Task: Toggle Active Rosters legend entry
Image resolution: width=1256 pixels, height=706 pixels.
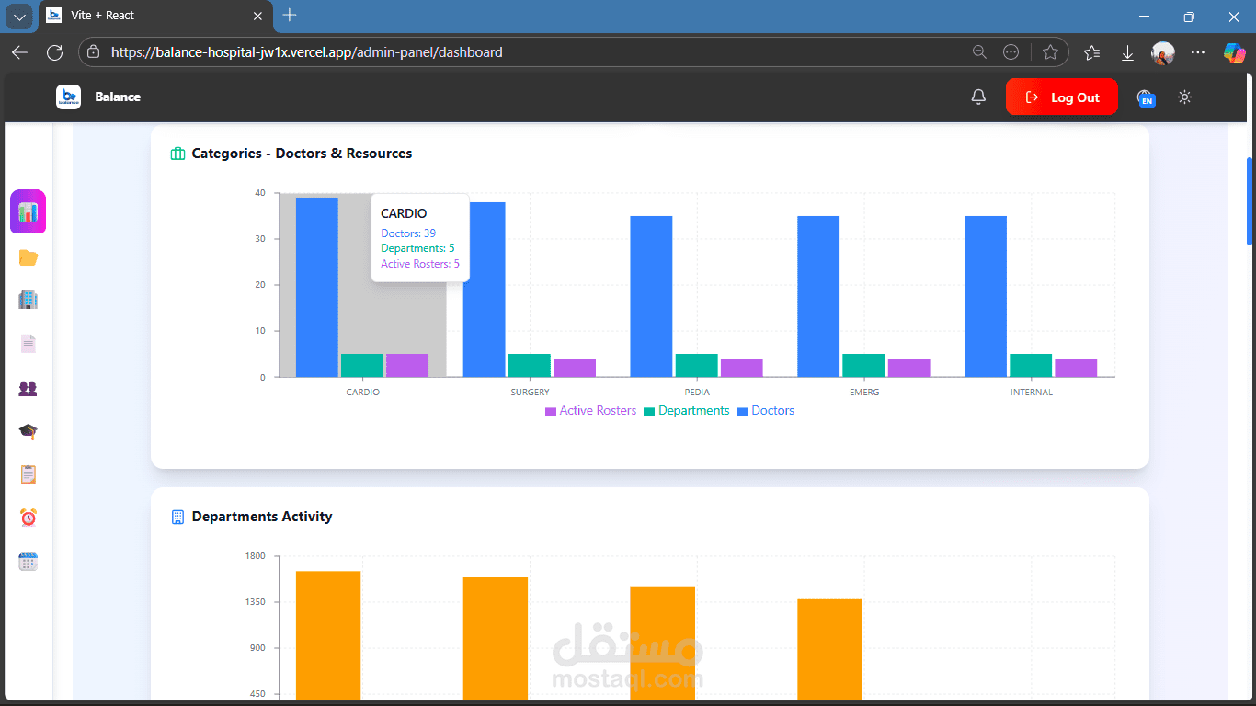Action: [590, 411]
